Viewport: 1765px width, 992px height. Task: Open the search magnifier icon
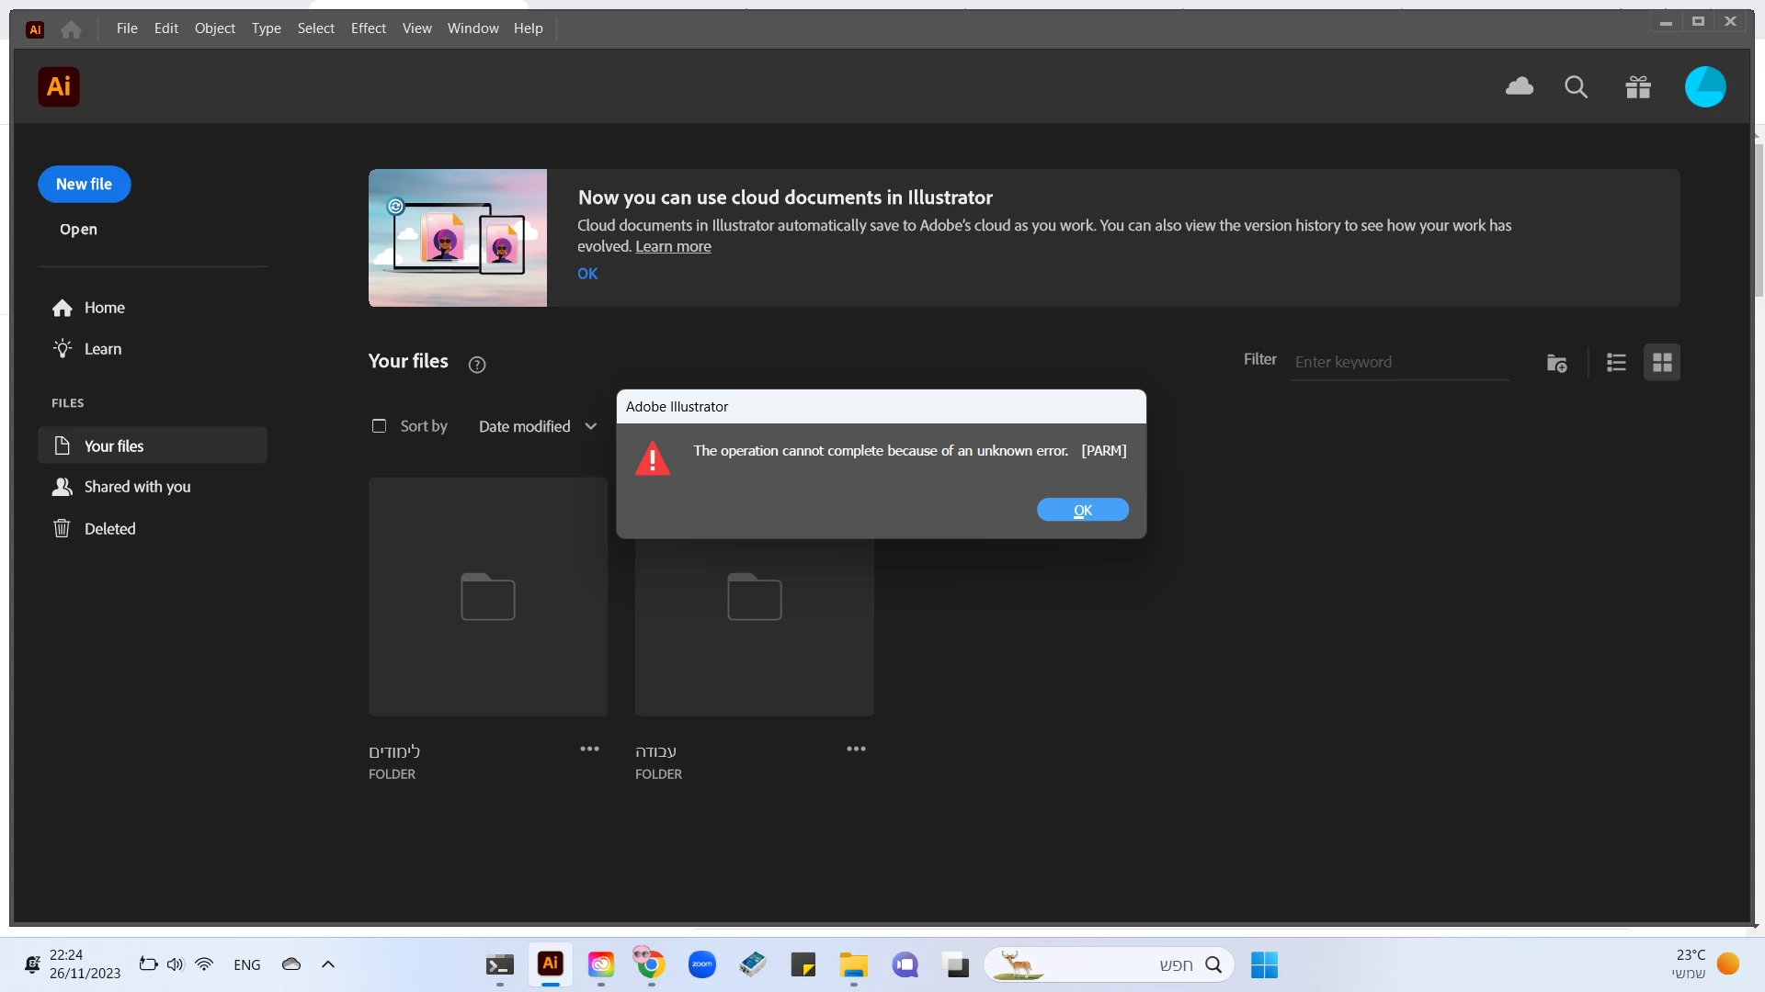click(1576, 87)
